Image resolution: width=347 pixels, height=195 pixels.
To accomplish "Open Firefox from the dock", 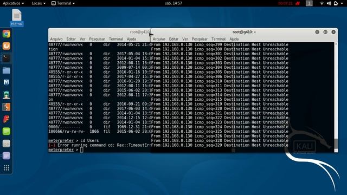I will [x=6, y=46].
